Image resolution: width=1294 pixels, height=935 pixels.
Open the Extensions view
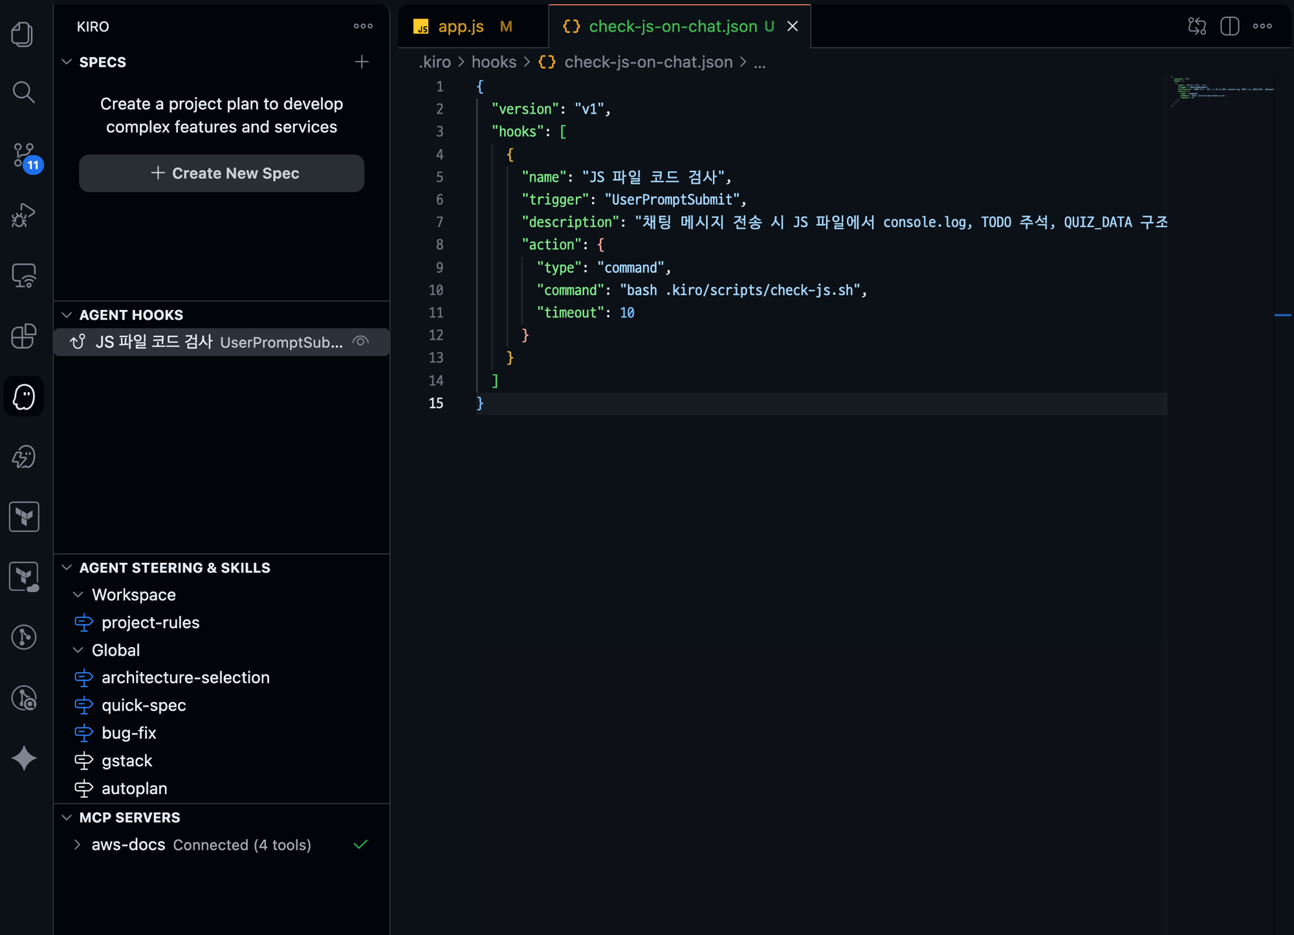pos(23,336)
